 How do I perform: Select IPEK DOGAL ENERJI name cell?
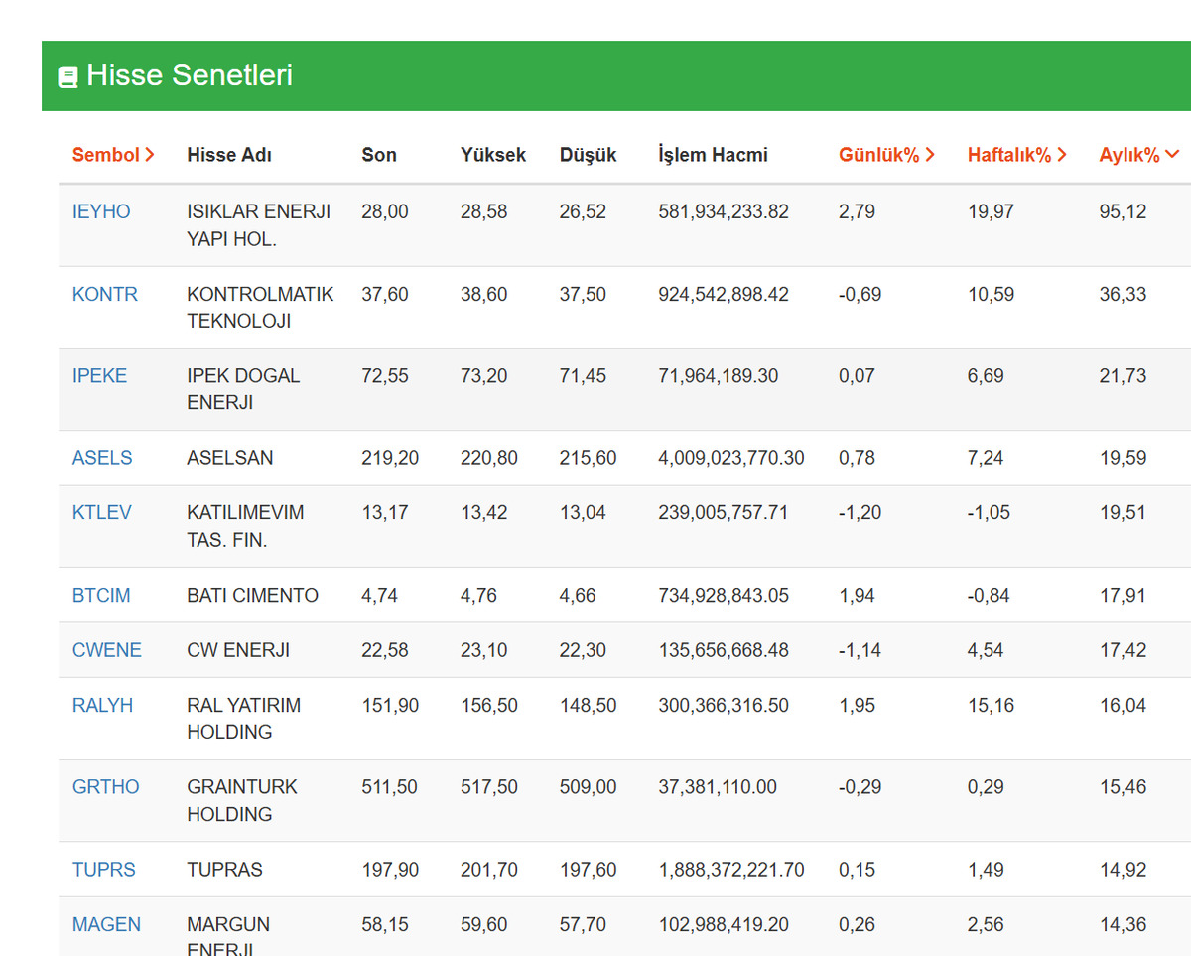click(243, 389)
